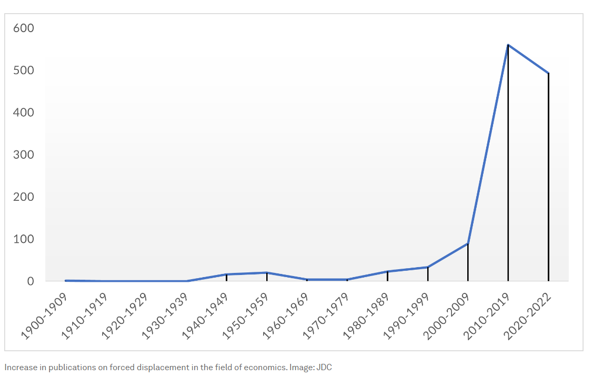Select the 1930-1939 x-axis label
Image resolution: width=593 pixels, height=377 pixels.
(x=165, y=316)
